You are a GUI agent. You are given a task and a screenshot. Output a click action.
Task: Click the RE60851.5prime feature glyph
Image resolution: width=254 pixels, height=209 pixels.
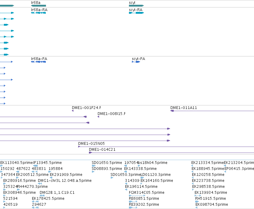(133, 202)
